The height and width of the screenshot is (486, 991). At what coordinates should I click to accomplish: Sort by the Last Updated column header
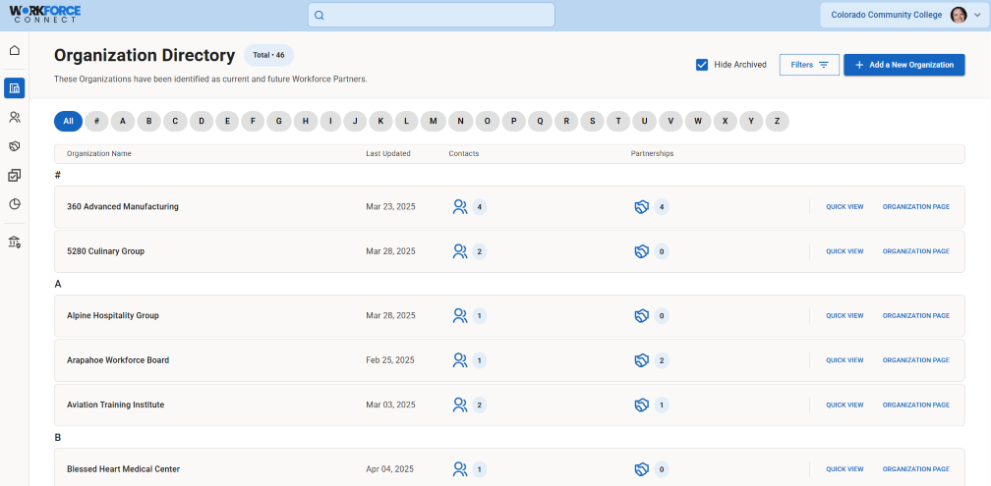coord(388,154)
